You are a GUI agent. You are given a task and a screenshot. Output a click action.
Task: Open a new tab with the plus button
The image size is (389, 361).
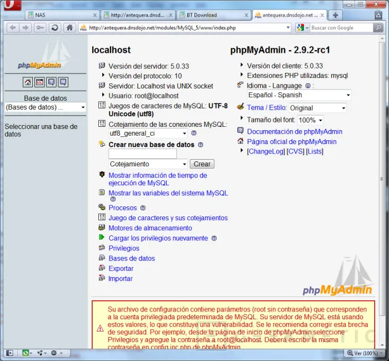point(336,15)
